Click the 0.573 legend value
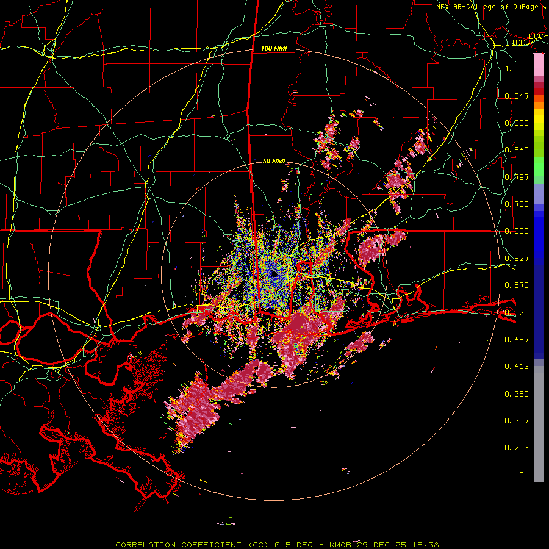 coord(517,285)
